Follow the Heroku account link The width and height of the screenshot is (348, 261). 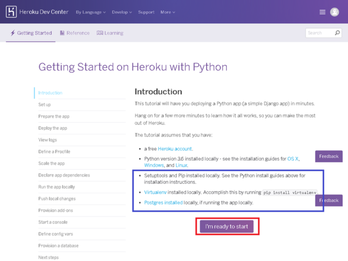[175, 148]
